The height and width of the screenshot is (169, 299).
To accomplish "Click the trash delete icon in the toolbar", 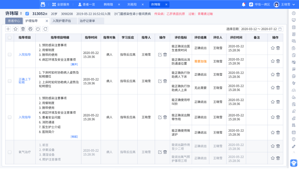I will tap(23, 29).
